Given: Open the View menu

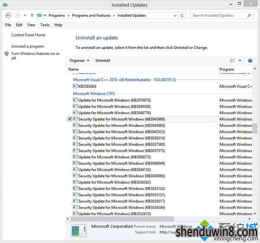Looking at the screenshot, I should (31, 25).
